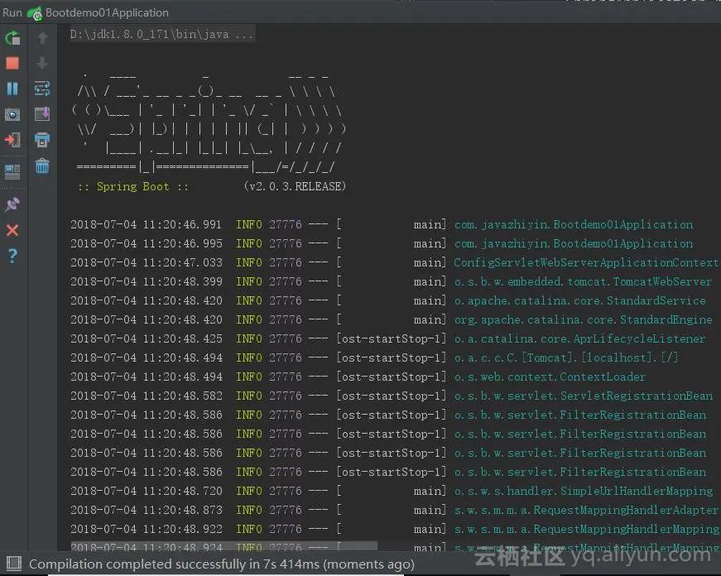
Task: Click RequestMappingHandlerMapping on the 11:20:48.922 line
Action: click(586, 529)
